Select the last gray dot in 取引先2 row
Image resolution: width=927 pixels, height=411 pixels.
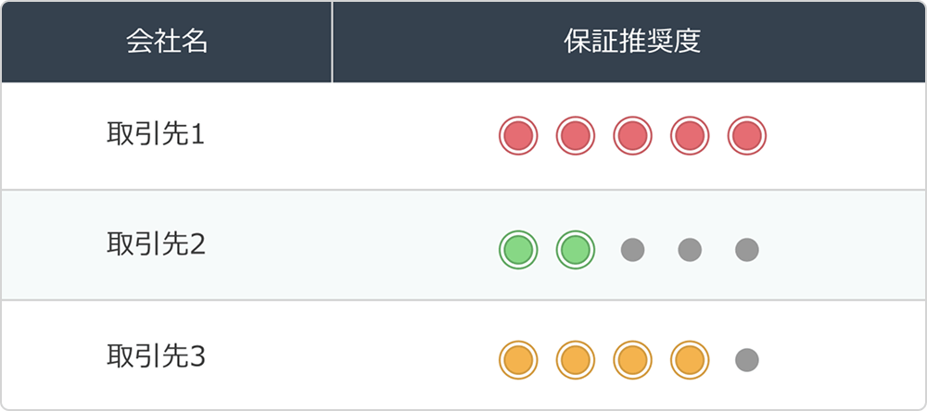coord(746,249)
